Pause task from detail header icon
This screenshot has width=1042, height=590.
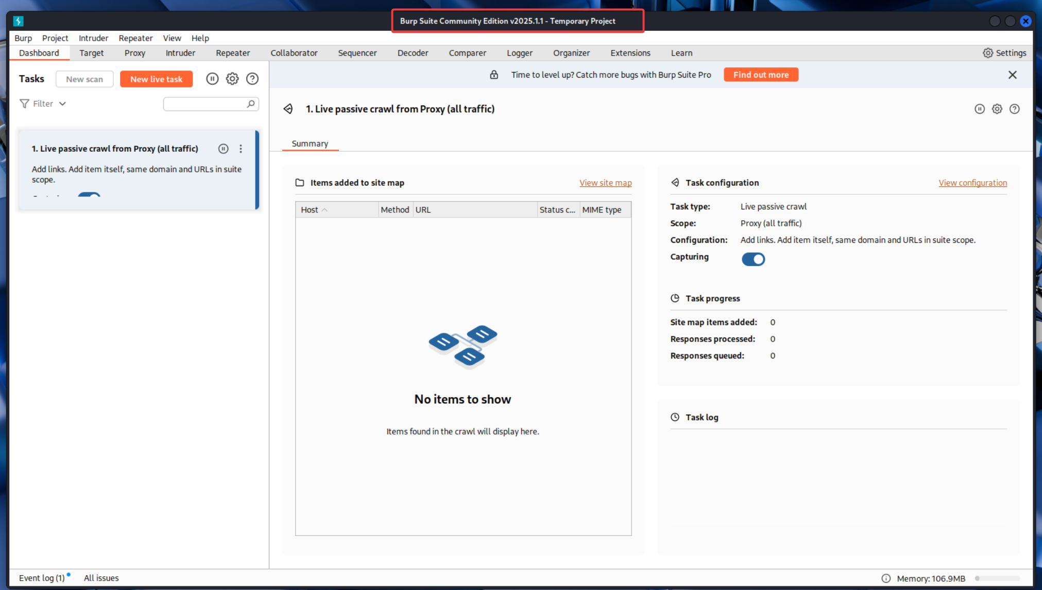[x=980, y=109]
